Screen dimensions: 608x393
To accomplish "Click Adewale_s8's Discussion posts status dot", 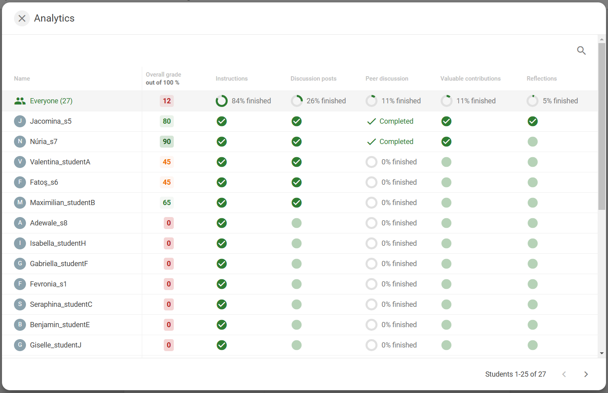I will 296,223.
